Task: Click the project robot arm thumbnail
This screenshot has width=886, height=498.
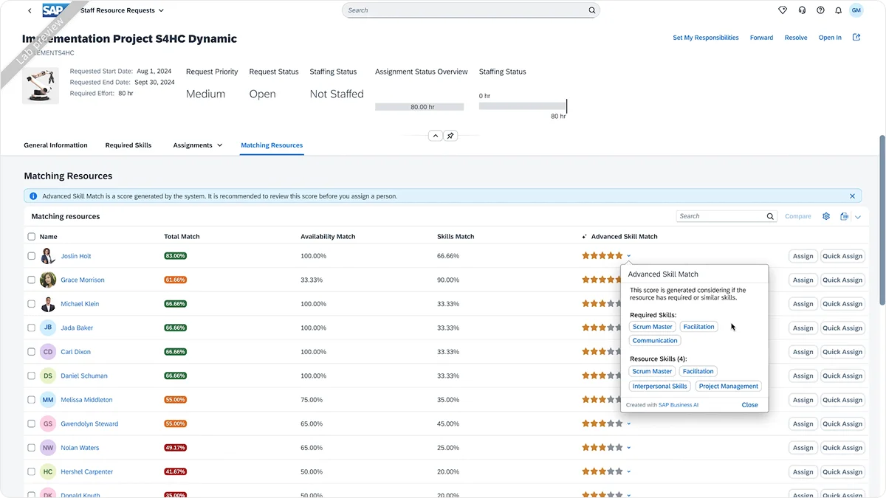Action: (41, 84)
